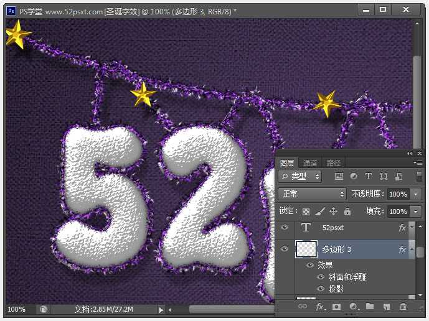Collapse the panel with double-arrow icon

[x=409, y=154]
